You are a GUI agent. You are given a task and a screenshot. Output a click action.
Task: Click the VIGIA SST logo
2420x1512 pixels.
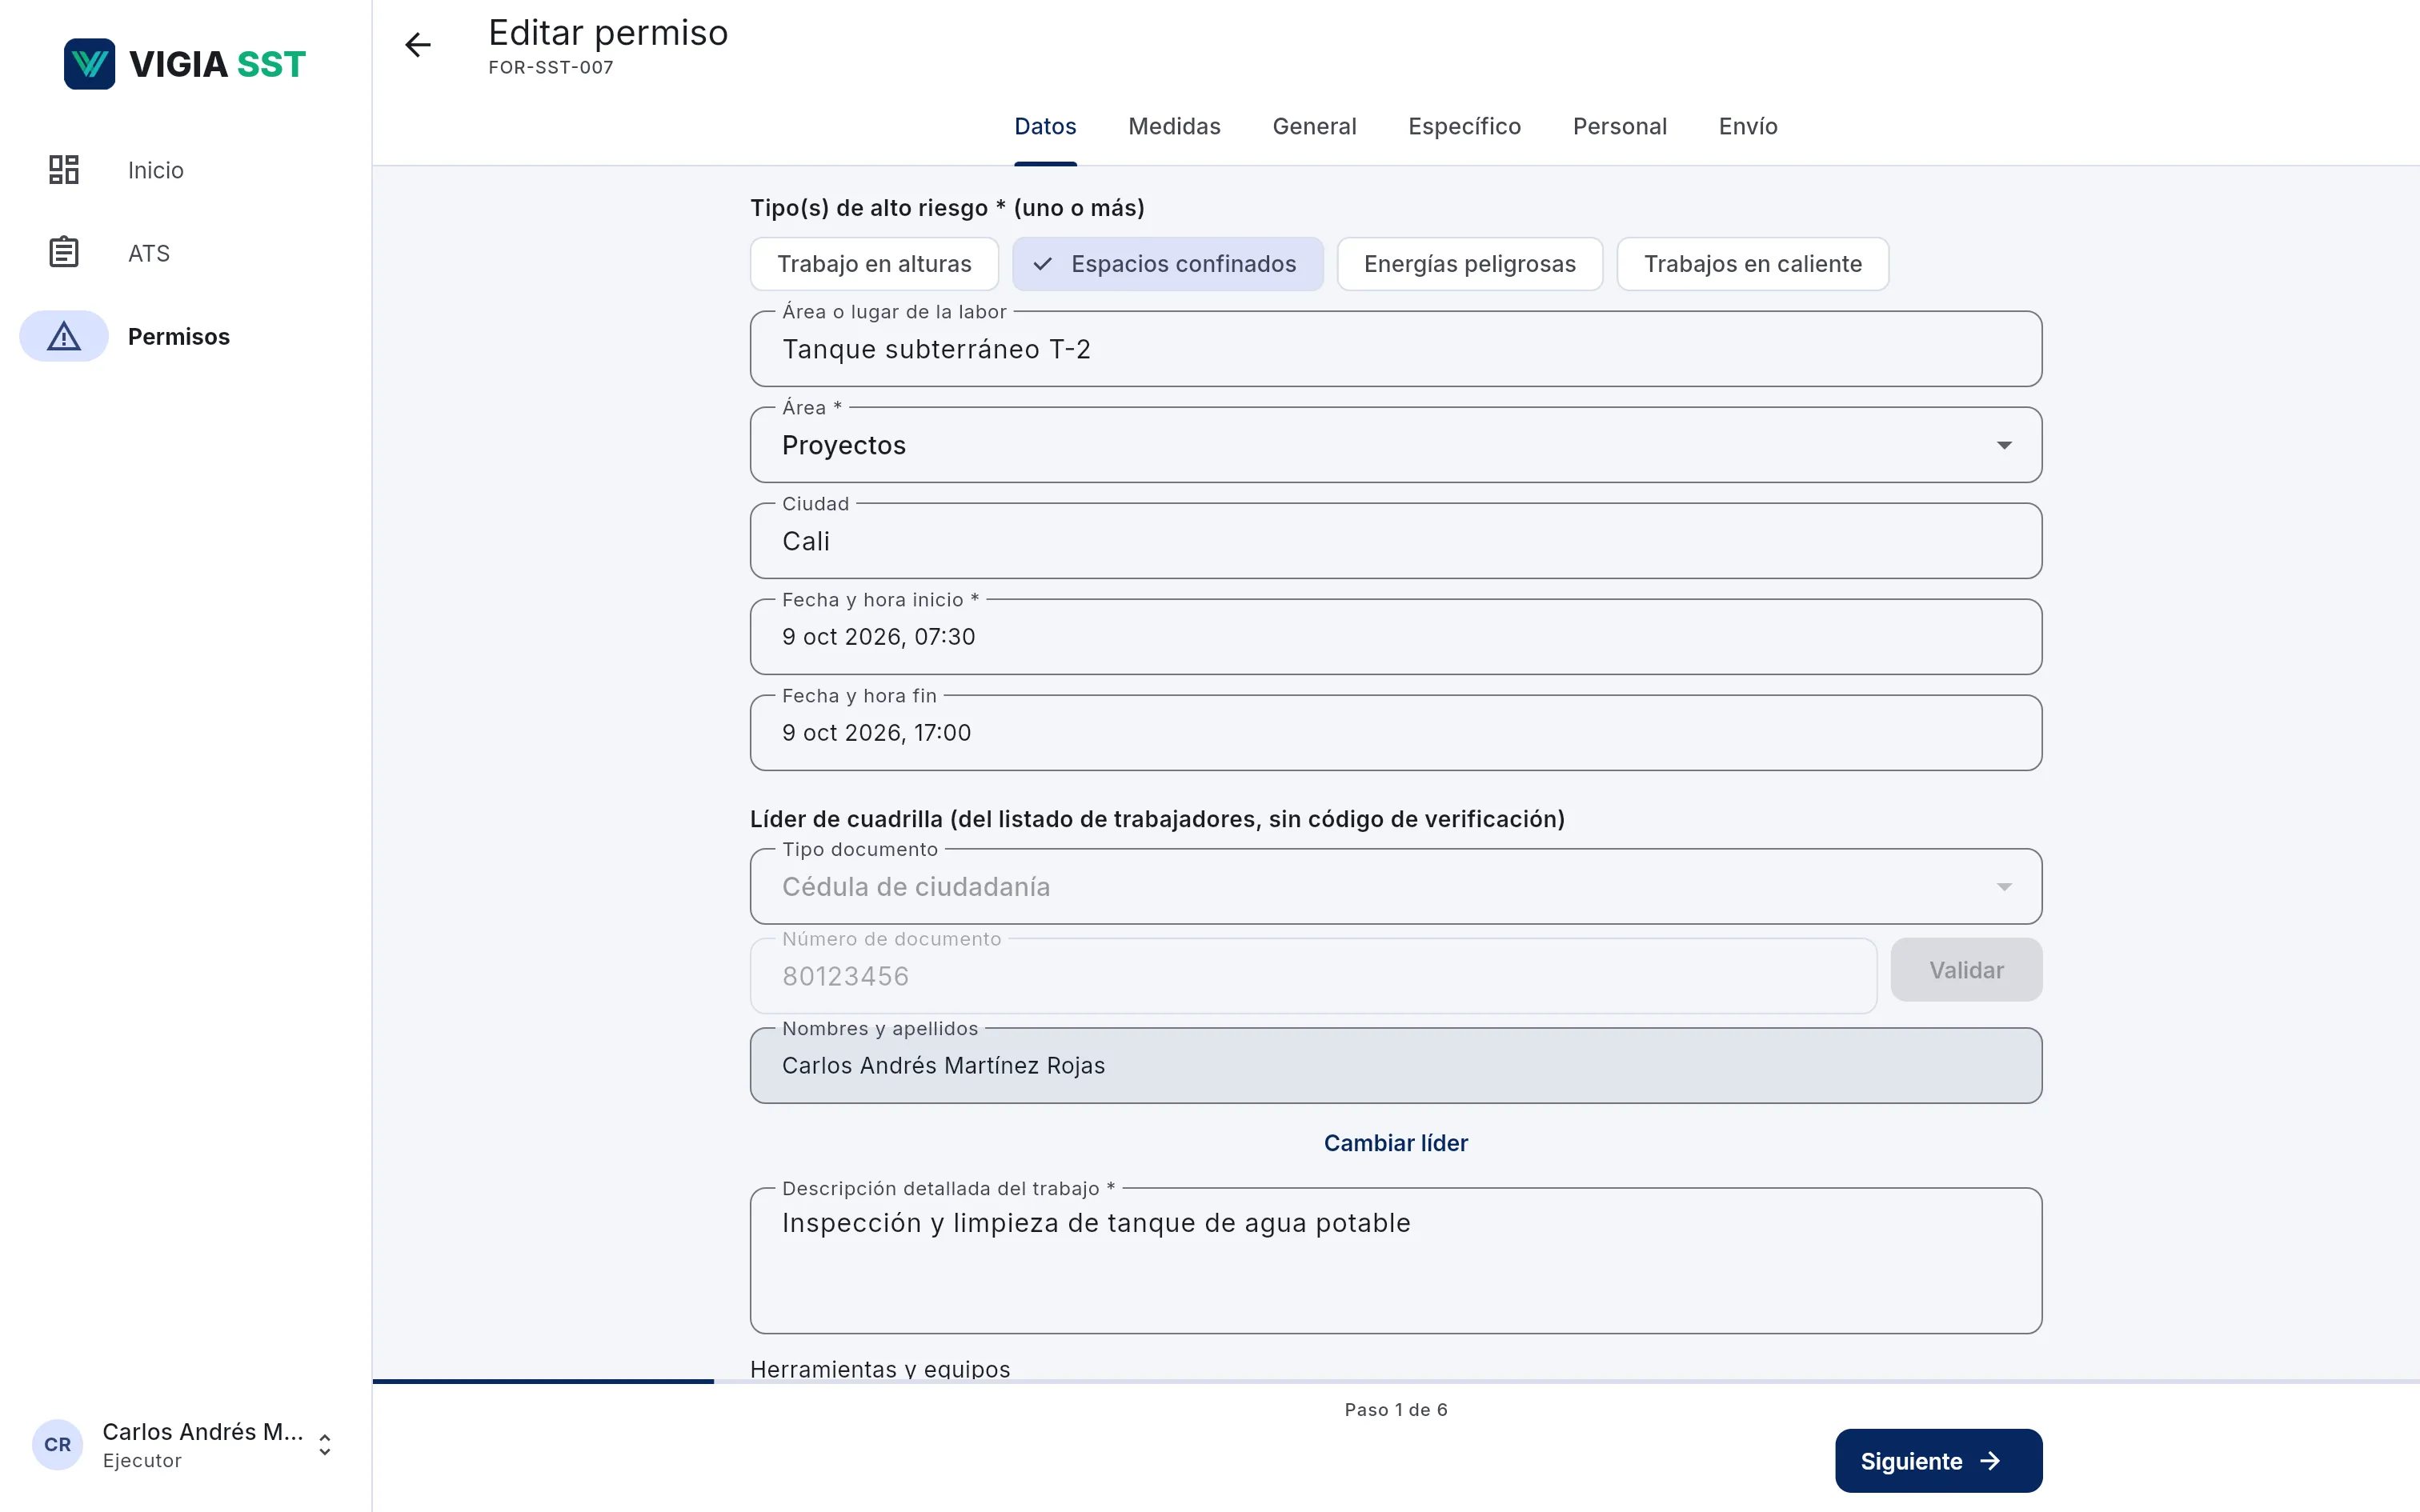coord(185,64)
